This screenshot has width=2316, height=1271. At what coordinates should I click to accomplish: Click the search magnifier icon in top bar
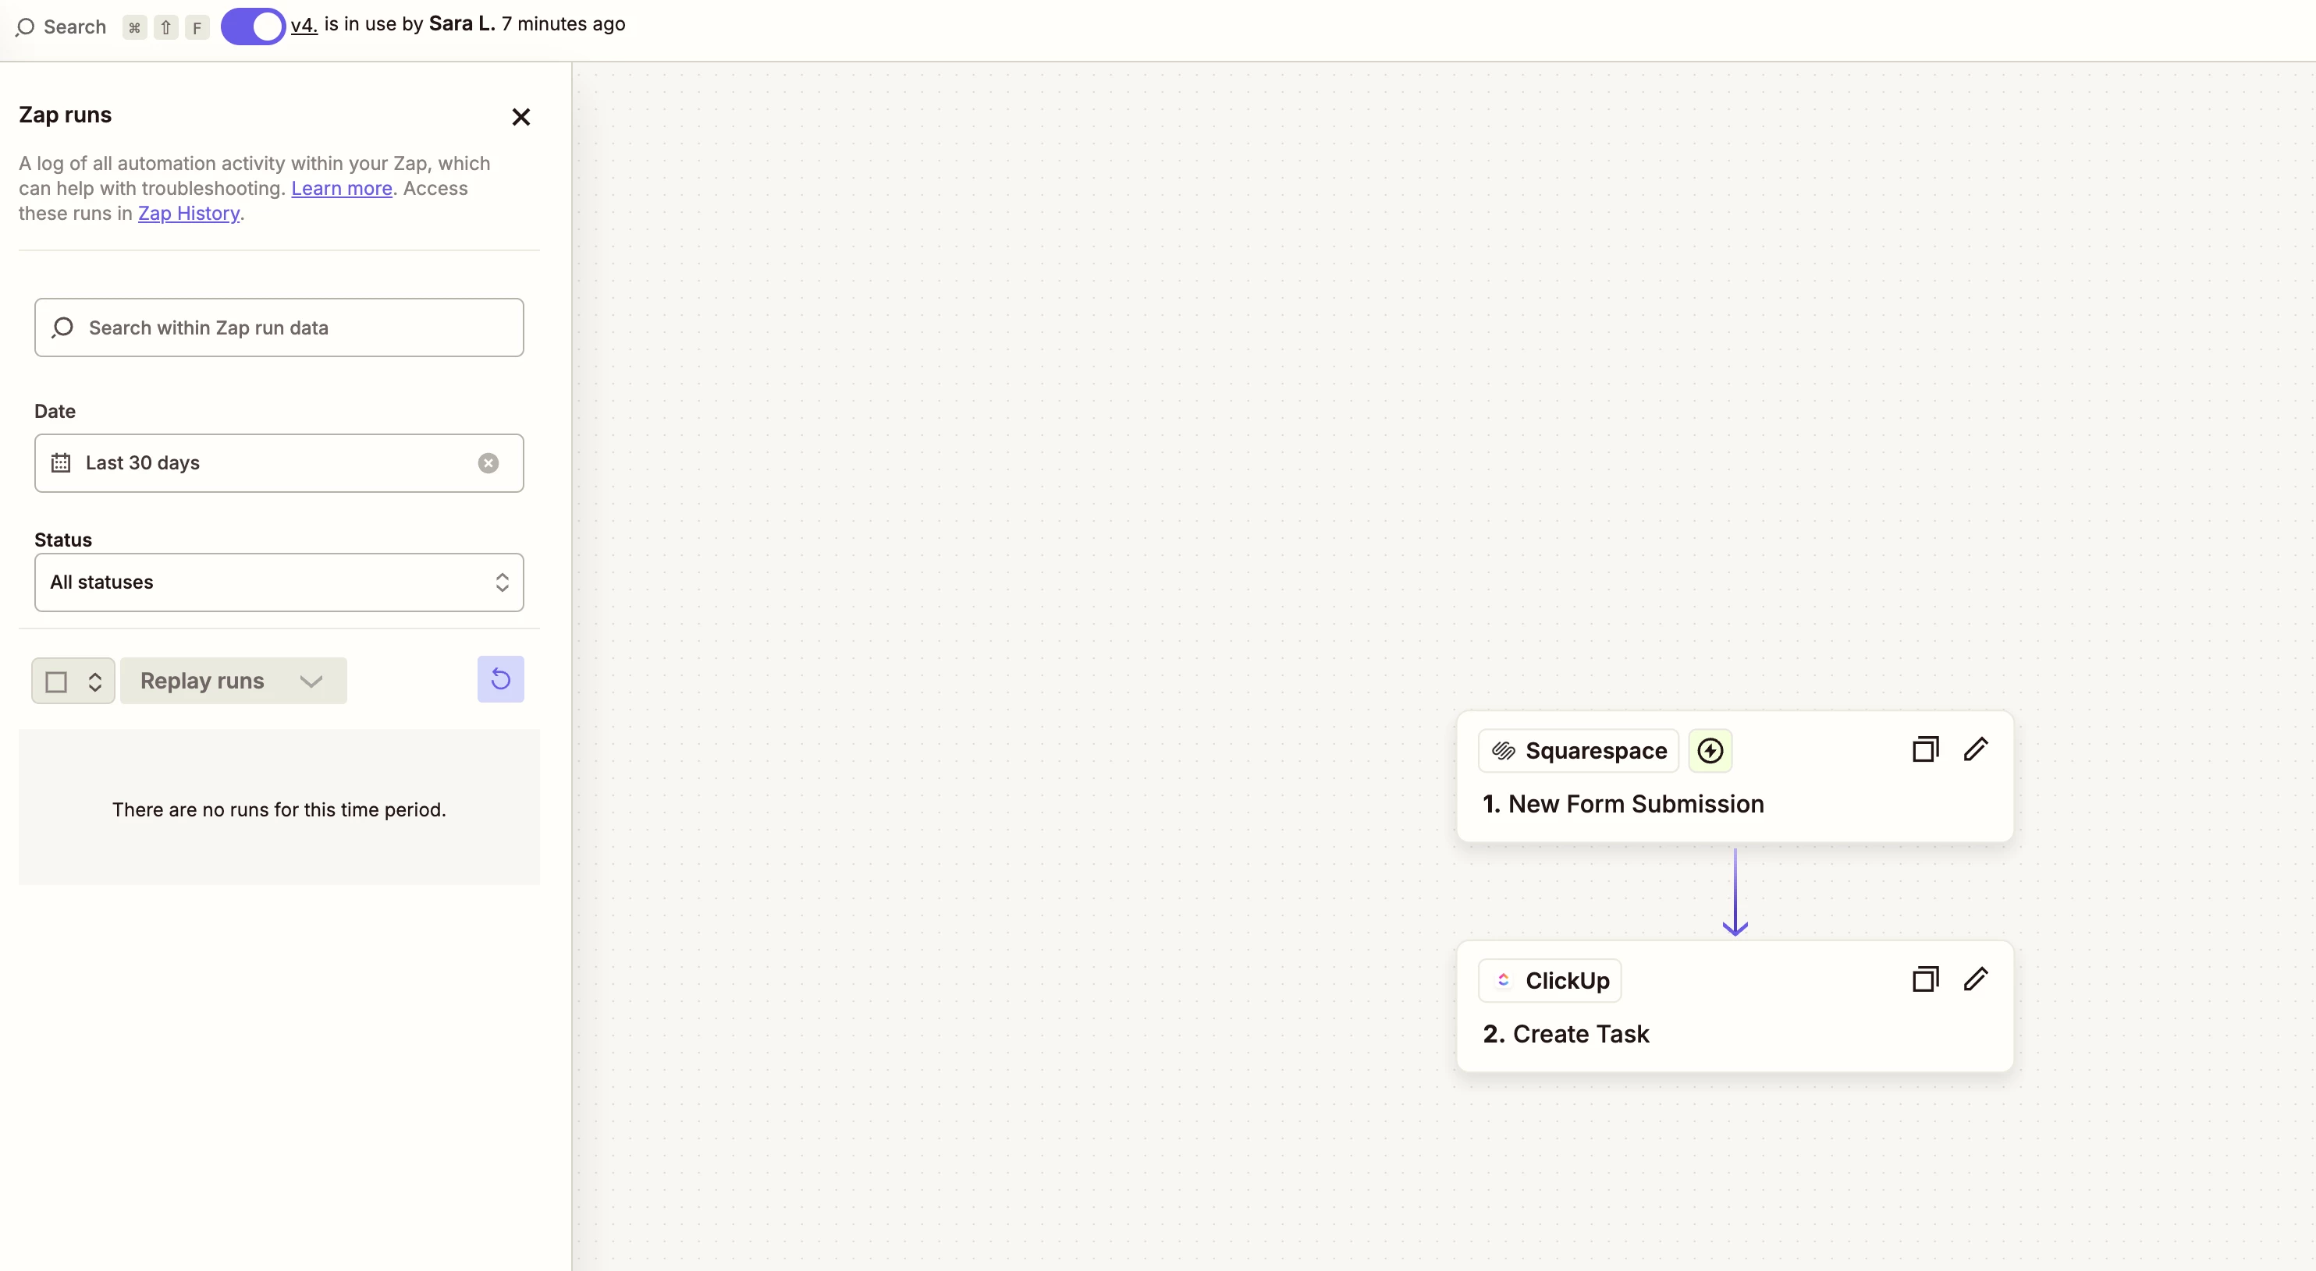point(25,27)
